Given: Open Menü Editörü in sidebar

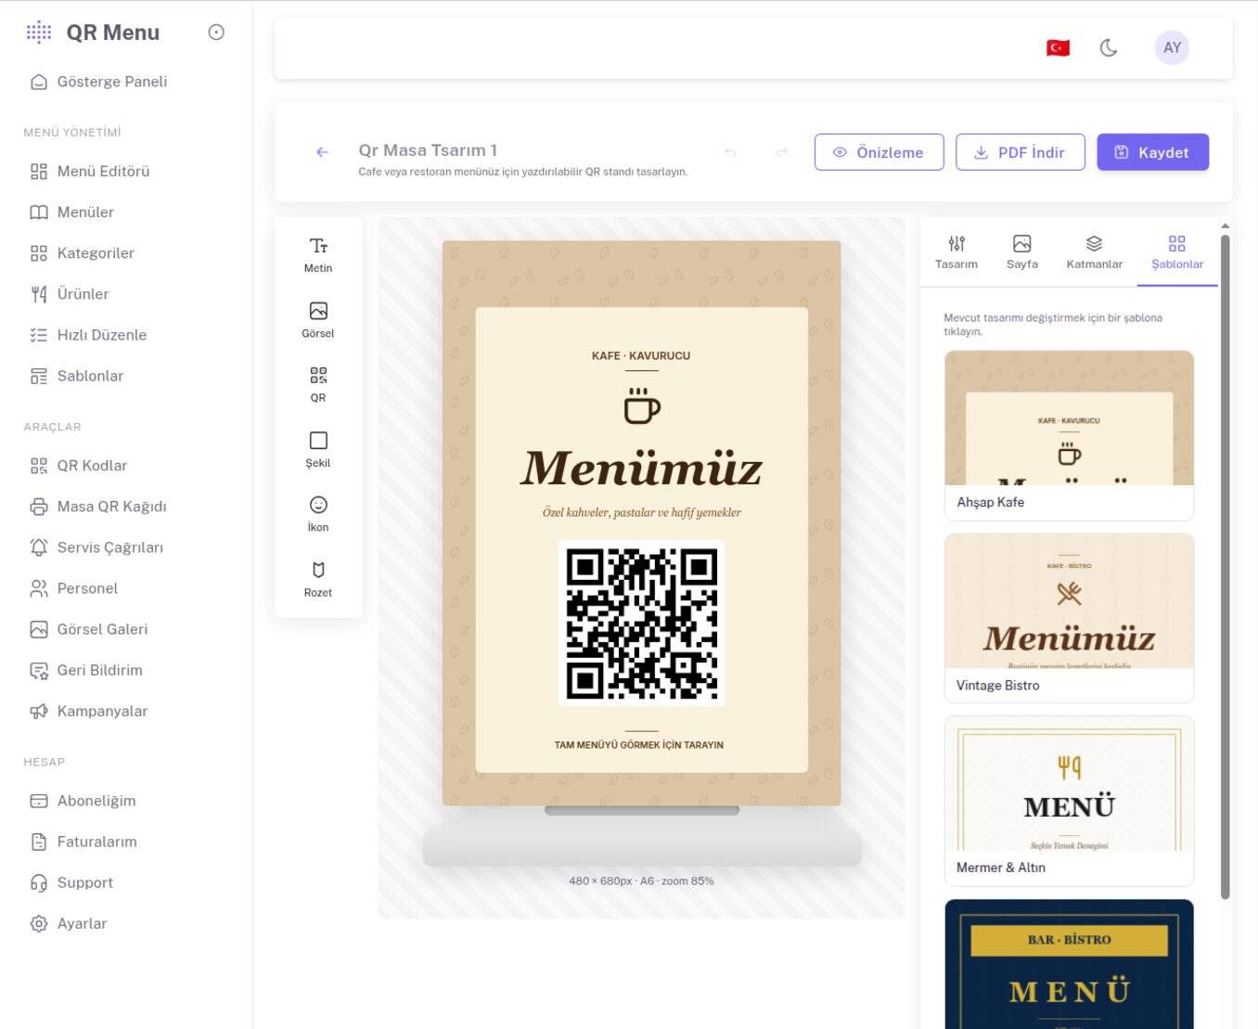Looking at the screenshot, I should (103, 171).
